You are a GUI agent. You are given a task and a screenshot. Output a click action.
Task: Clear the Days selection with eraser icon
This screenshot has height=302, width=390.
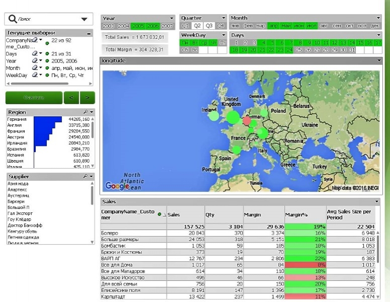coord(35,53)
